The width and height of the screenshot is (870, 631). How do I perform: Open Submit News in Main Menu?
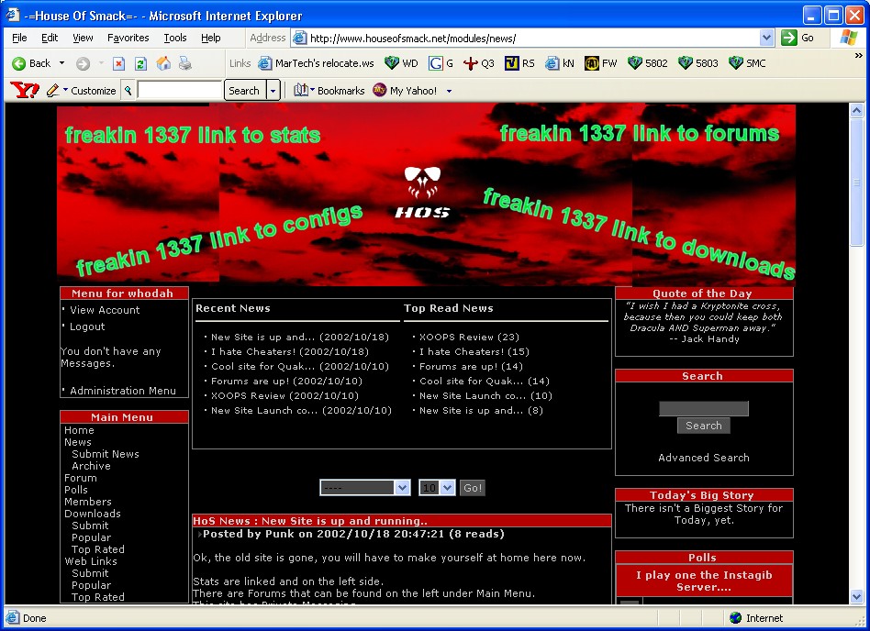coord(106,454)
